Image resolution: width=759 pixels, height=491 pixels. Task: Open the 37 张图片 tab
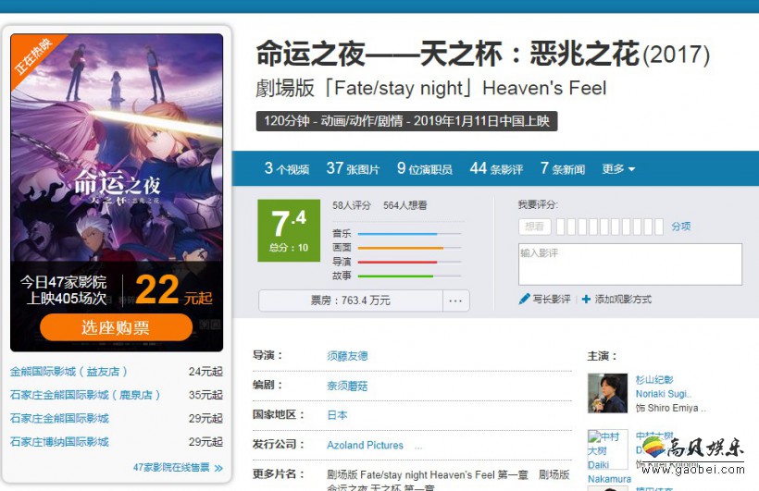pyautogui.click(x=353, y=168)
